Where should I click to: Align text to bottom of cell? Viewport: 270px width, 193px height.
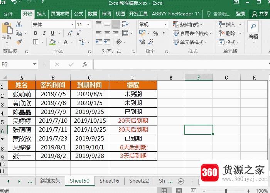[116, 24]
